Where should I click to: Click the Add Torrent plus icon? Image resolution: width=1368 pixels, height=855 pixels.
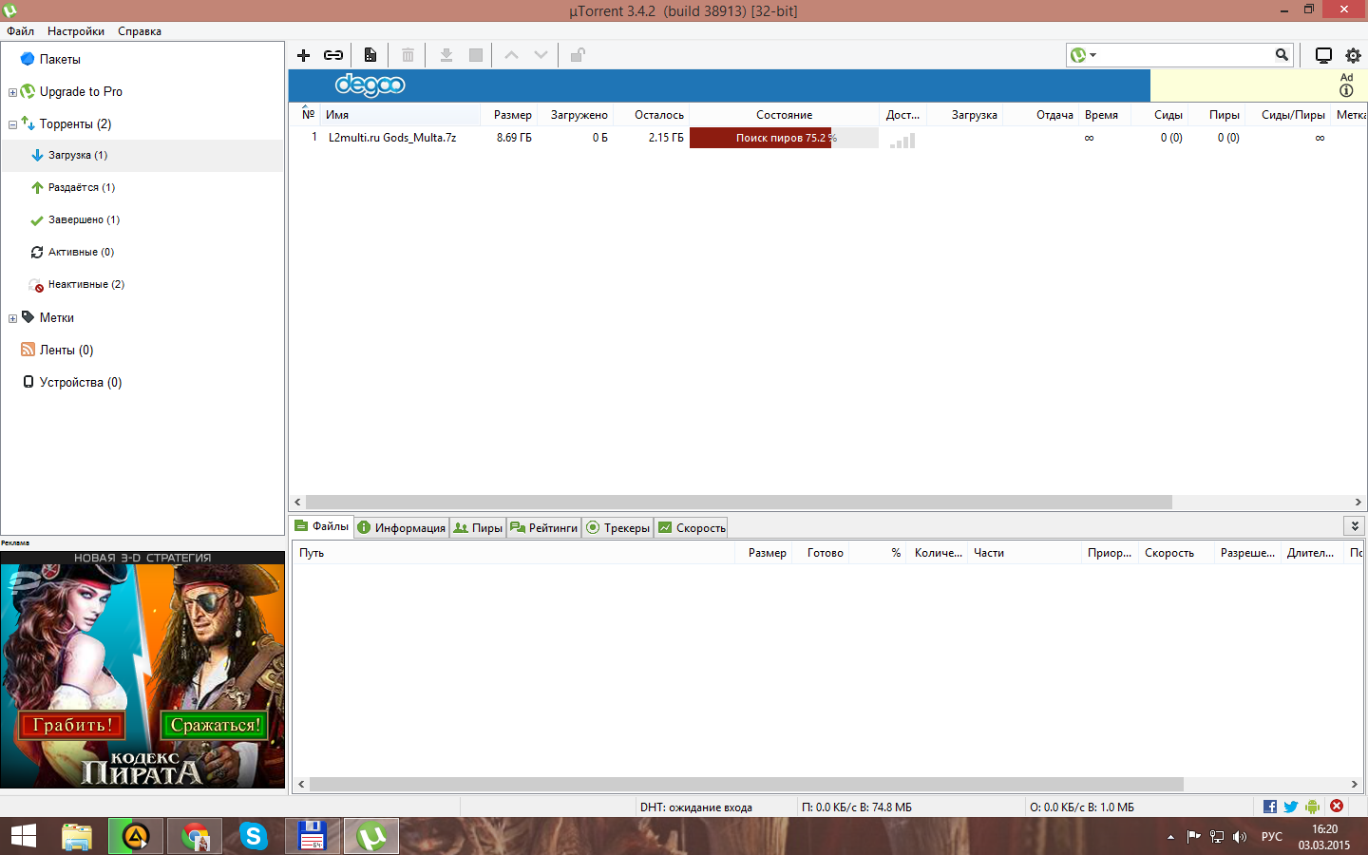[304, 55]
